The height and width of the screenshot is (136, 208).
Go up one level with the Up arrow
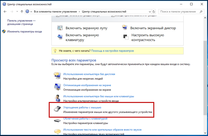pos(22,12)
